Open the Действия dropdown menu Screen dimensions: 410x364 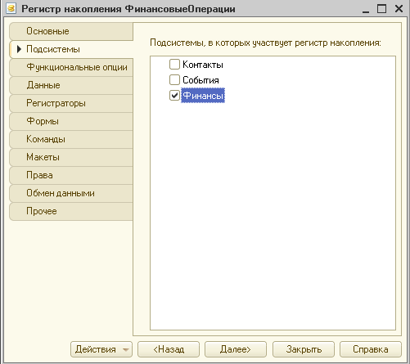point(101,349)
